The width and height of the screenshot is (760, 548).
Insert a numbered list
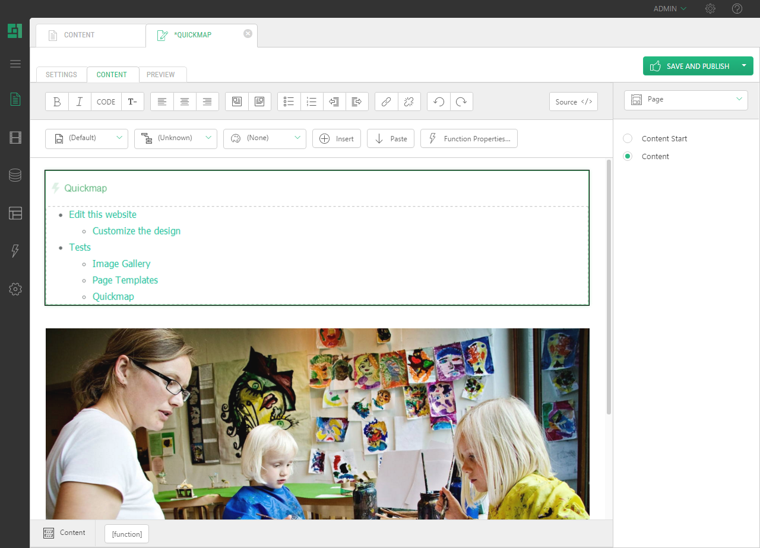pyautogui.click(x=312, y=102)
